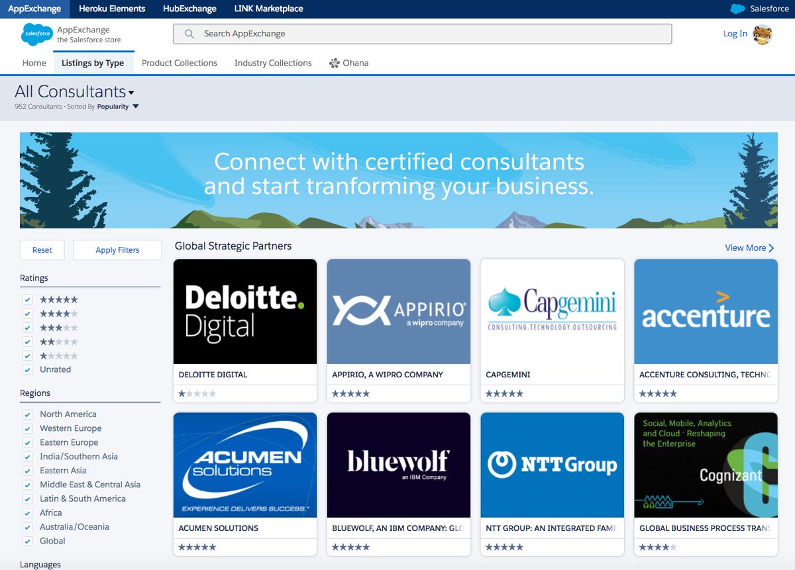Screen dimensions: 795x570
Task: Open the NTT Group logo tile
Action: (553, 465)
